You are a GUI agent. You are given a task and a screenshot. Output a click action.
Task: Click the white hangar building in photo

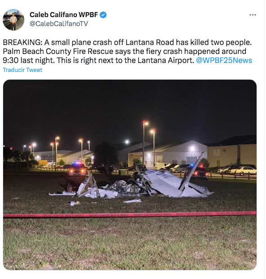point(168,153)
